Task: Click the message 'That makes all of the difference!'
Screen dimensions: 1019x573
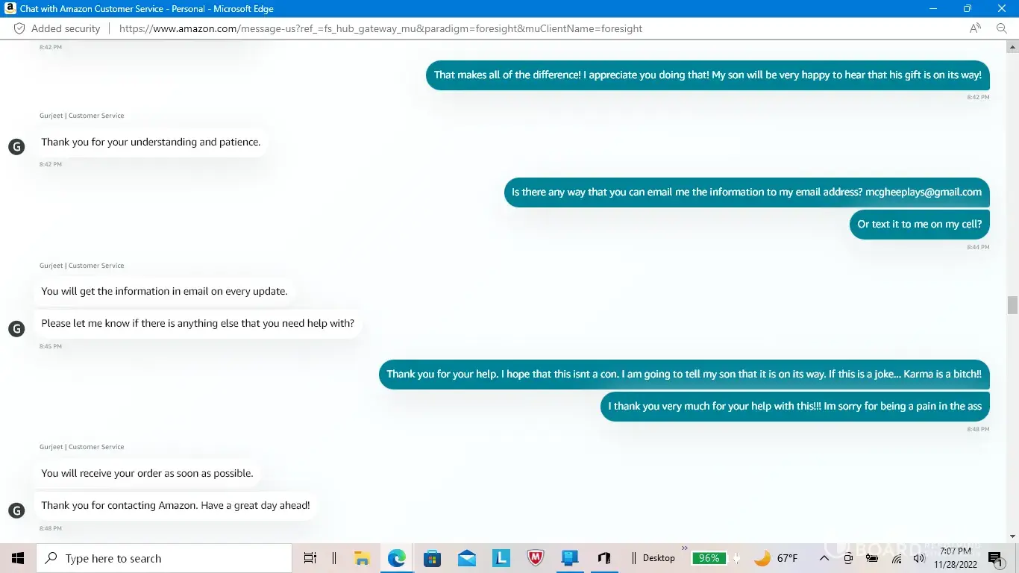Action: [x=708, y=75]
